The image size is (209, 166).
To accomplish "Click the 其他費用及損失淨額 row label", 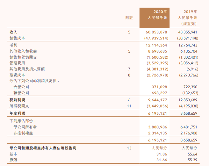I will (x=27, y=69).
